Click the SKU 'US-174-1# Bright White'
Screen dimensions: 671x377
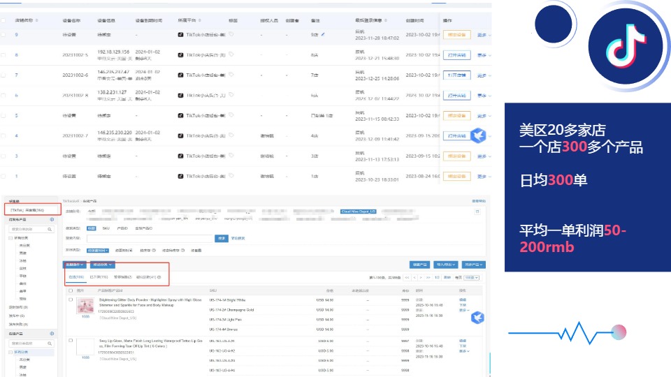pyautogui.click(x=226, y=300)
